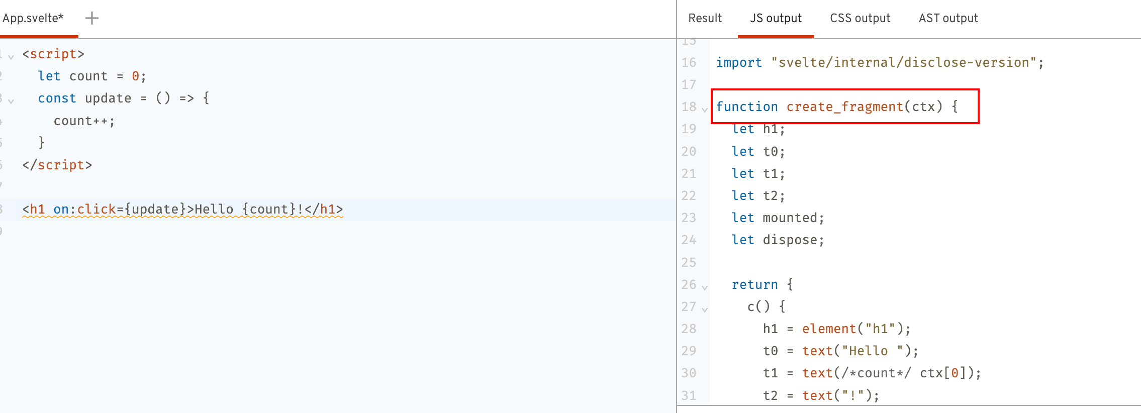Click line number 28 in output gutter
1141x413 pixels.
pyautogui.click(x=689, y=329)
